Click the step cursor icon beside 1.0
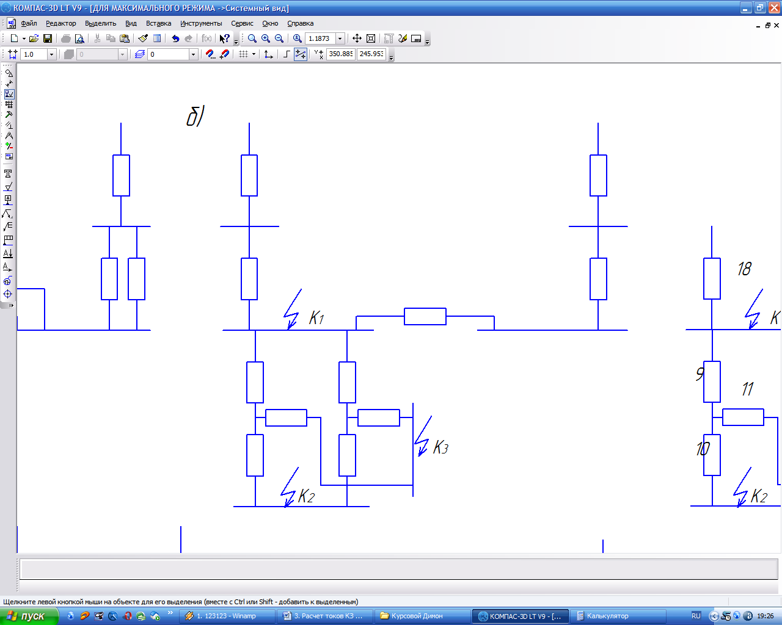Screen dimensions: 782x625 [12, 54]
